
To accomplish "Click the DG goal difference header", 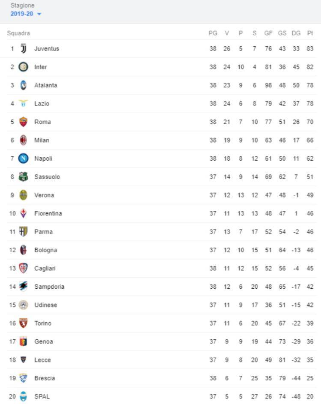I will click(296, 33).
